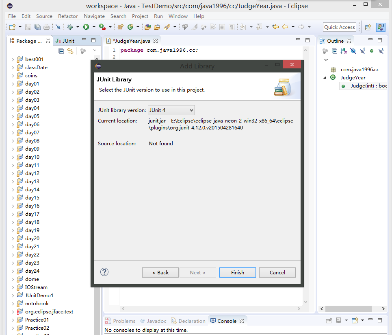This screenshot has width=392, height=335.
Task: Toggle Hide Fields in Outline toolbar
Action: (353, 51)
